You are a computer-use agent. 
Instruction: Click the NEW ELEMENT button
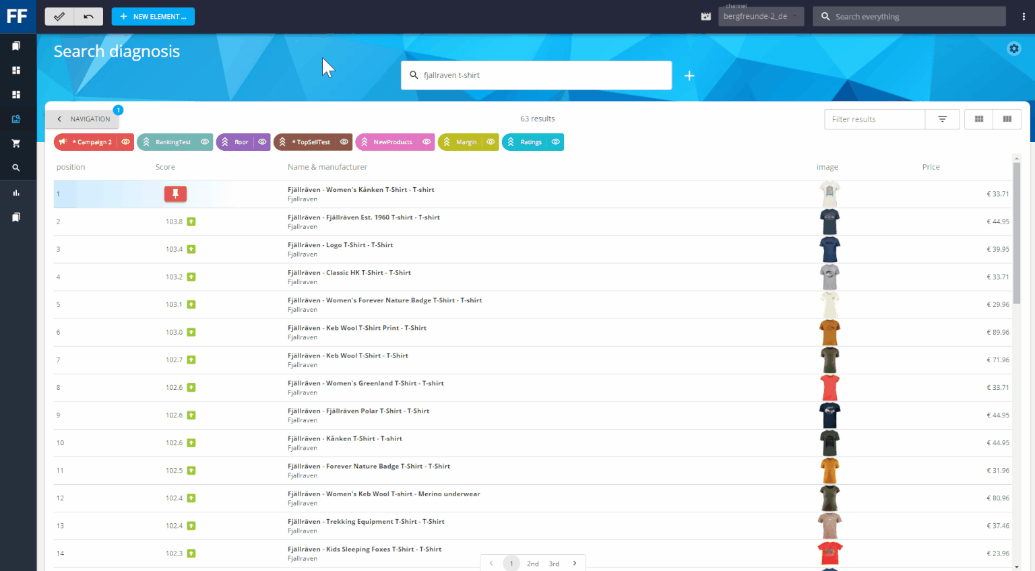153,16
